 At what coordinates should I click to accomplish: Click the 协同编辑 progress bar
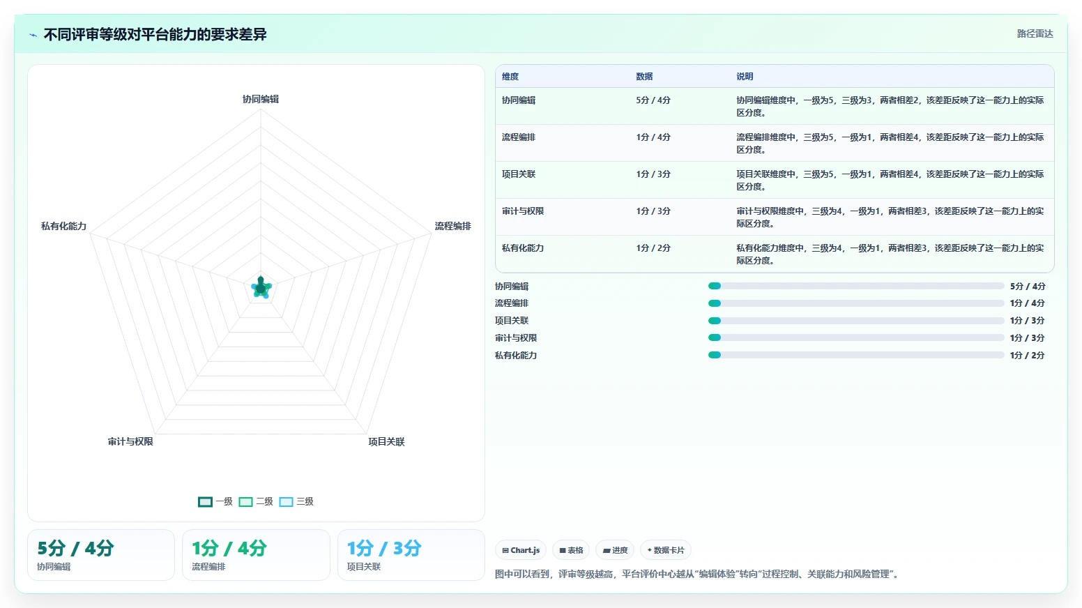[856, 286]
